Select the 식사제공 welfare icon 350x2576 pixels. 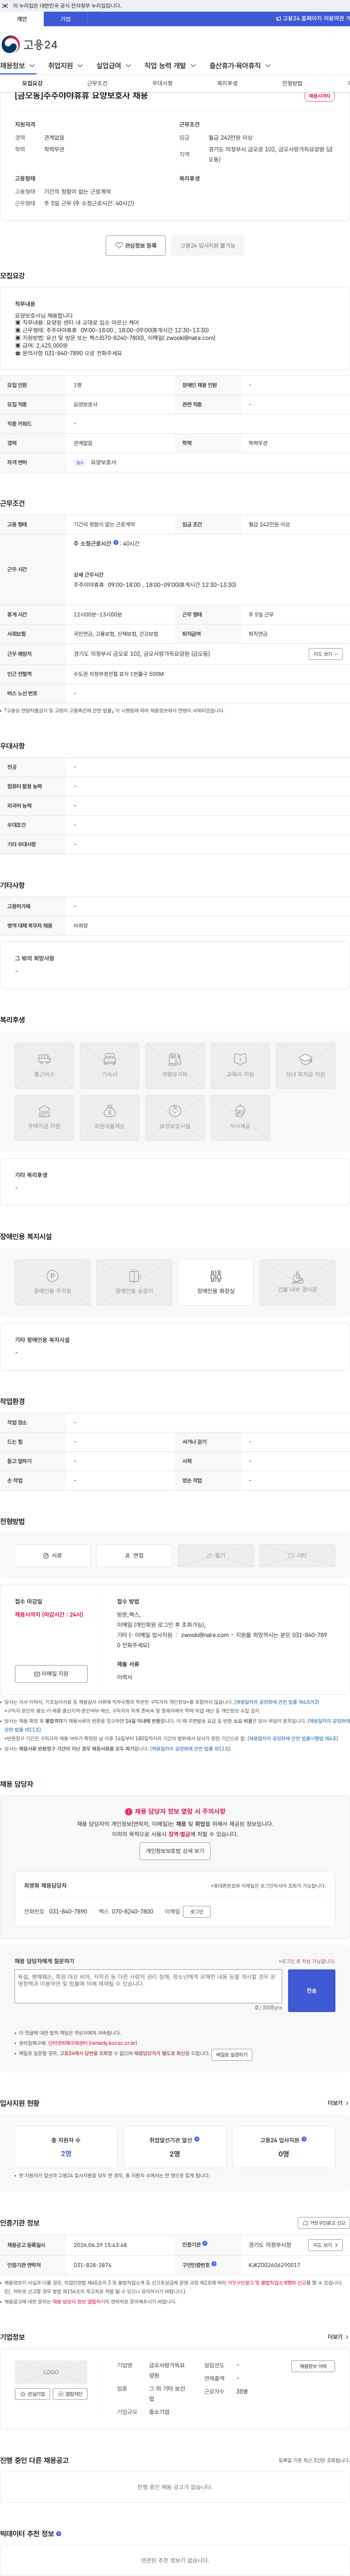click(240, 1117)
